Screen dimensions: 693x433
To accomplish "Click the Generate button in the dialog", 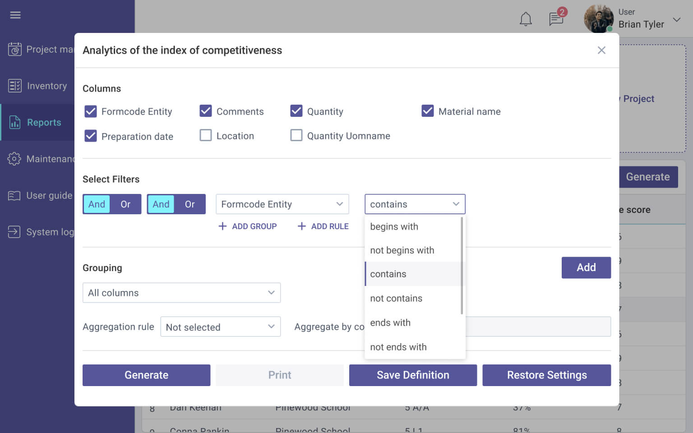I will point(146,375).
